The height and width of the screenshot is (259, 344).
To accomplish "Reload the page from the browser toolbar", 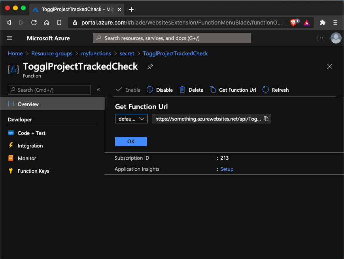I will point(35,23).
